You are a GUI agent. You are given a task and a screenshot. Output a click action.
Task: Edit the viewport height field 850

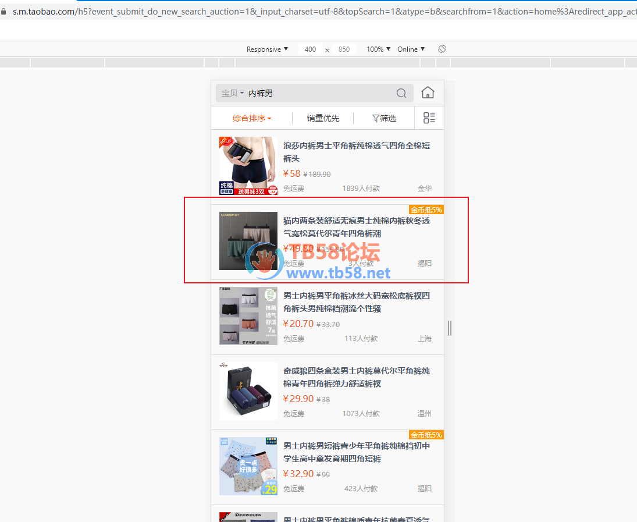pyautogui.click(x=344, y=49)
